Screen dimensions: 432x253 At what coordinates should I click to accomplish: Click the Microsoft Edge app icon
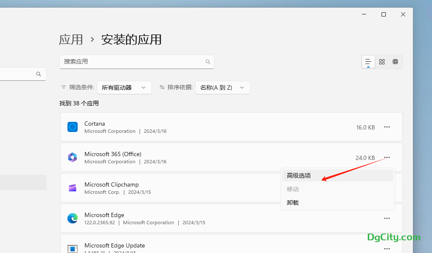coord(73,218)
